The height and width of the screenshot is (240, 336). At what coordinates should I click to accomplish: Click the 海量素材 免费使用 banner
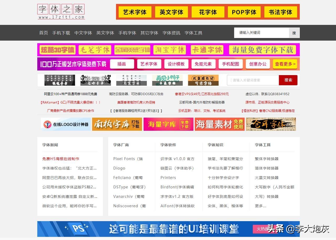(220, 124)
